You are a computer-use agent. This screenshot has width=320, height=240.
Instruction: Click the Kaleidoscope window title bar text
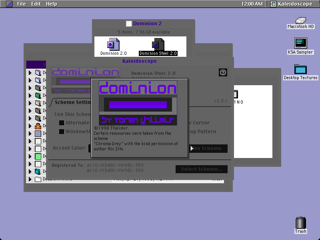[x=139, y=61]
